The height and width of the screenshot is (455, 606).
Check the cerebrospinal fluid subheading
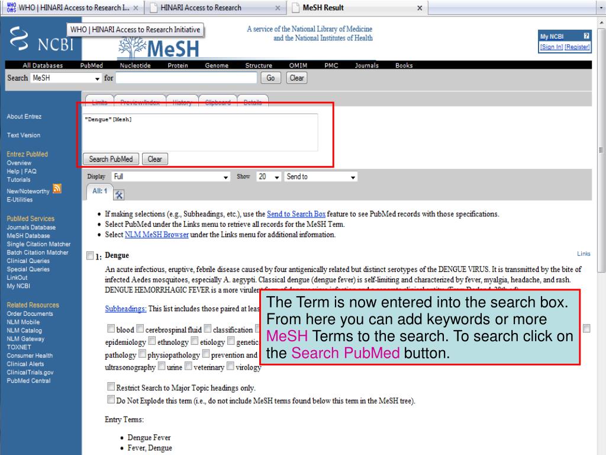(140, 328)
